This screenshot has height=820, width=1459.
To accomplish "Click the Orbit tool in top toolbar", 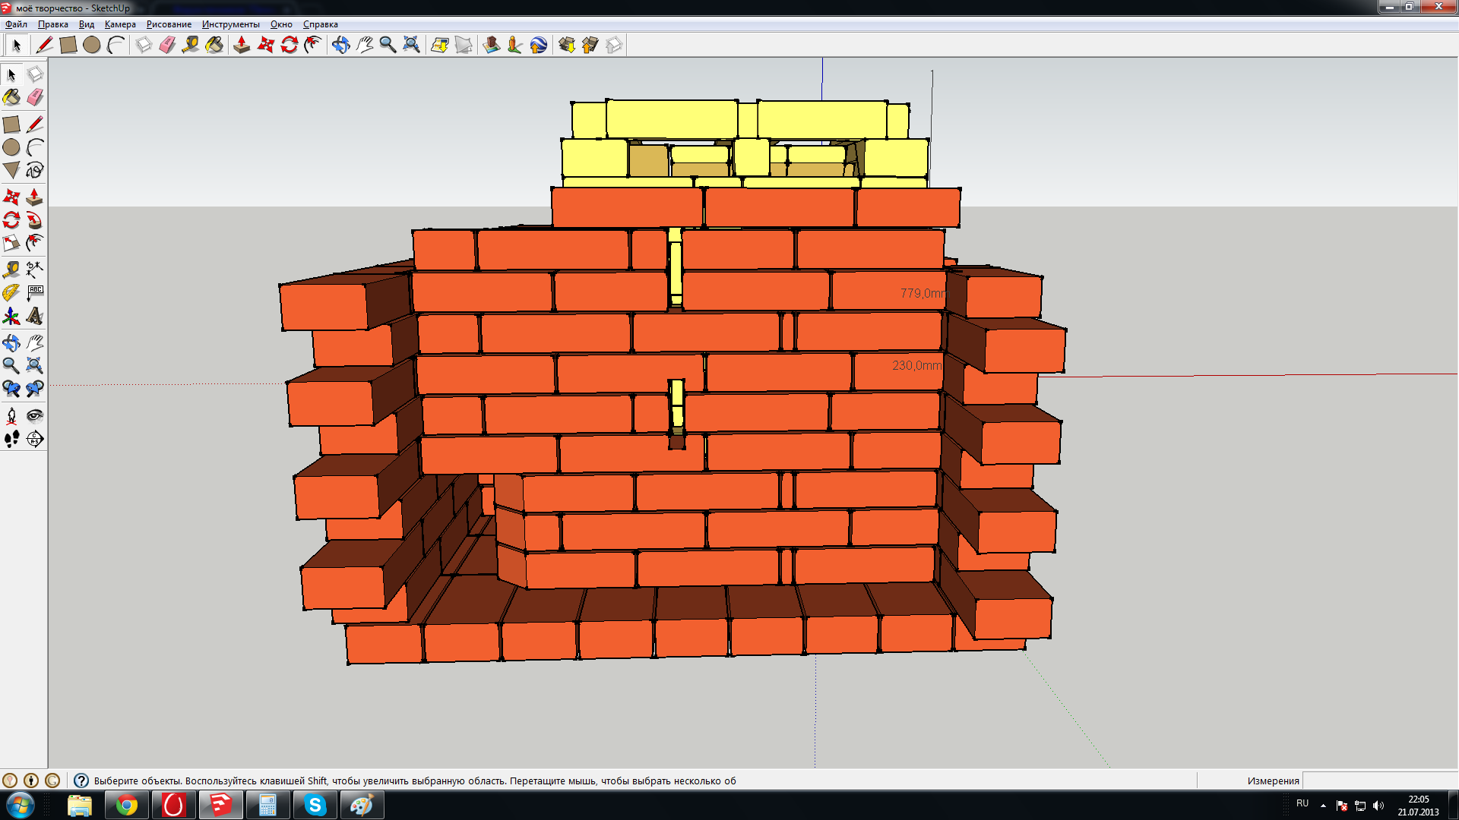I will [x=340, y=45].
